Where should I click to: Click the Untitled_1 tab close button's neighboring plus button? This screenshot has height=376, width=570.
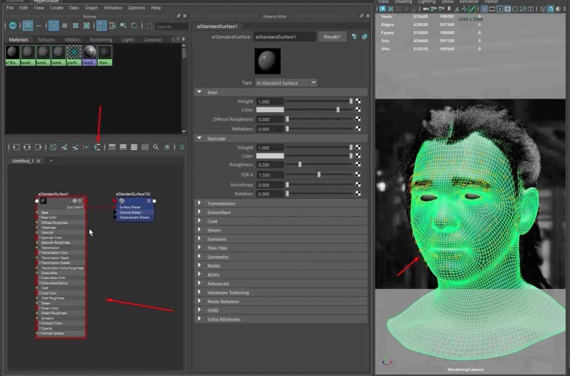click(51, 161)
